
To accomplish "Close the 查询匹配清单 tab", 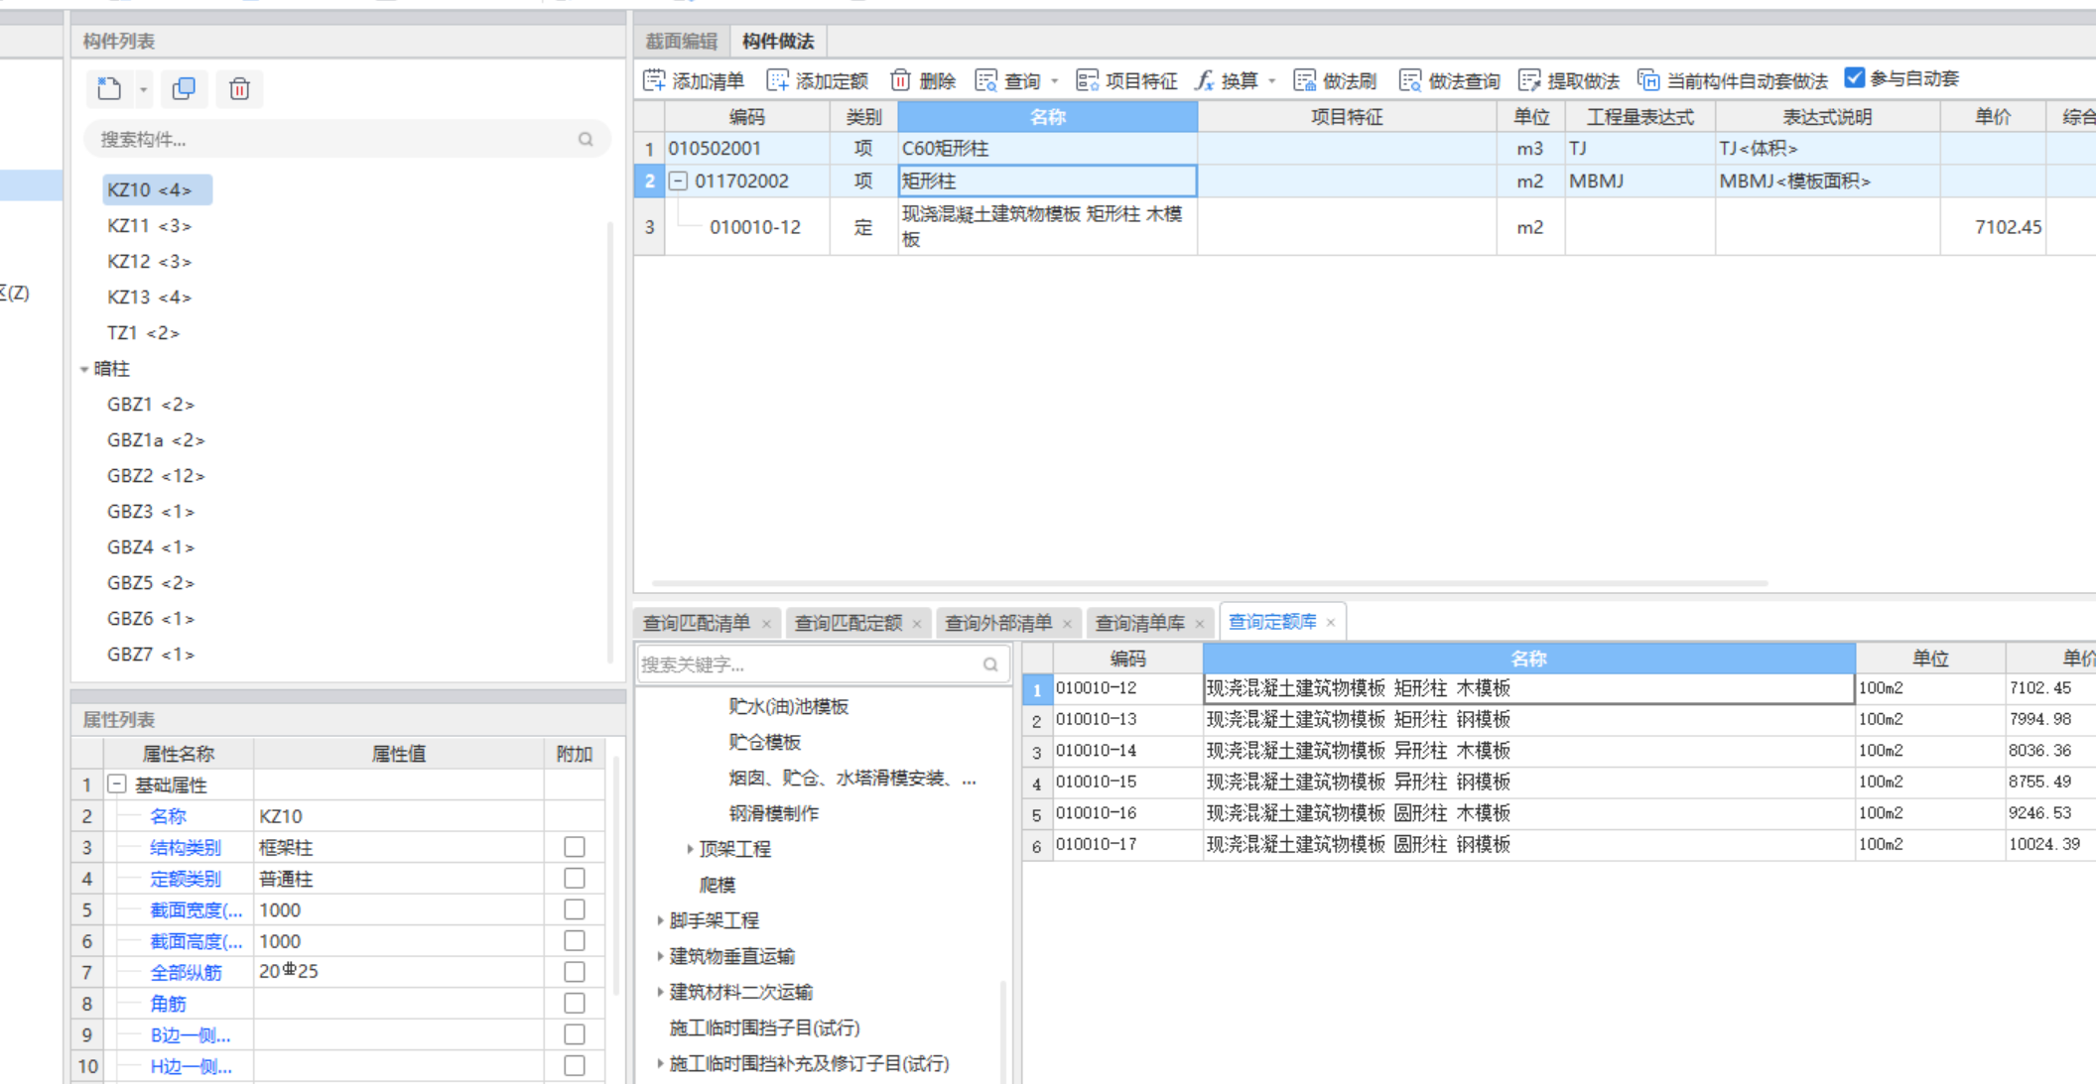I will tap(766, 624).
